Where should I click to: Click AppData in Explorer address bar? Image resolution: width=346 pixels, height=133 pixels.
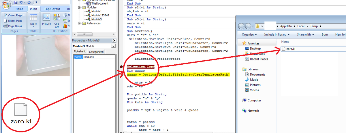(285, 26)
